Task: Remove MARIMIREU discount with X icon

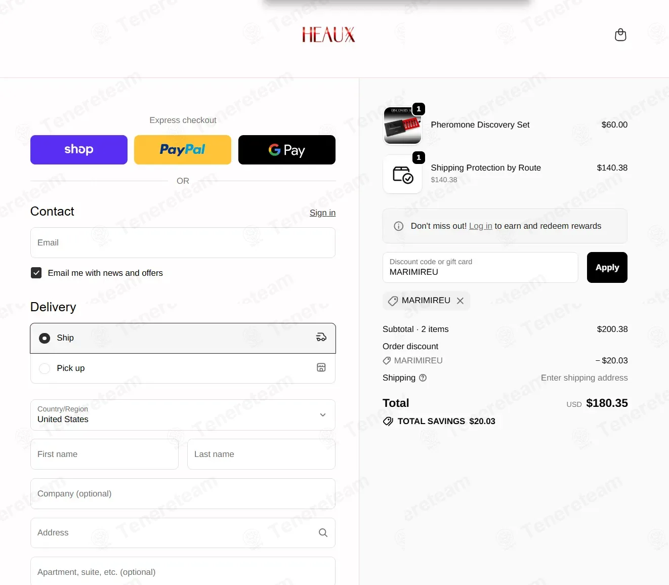Action: (460, 301)
